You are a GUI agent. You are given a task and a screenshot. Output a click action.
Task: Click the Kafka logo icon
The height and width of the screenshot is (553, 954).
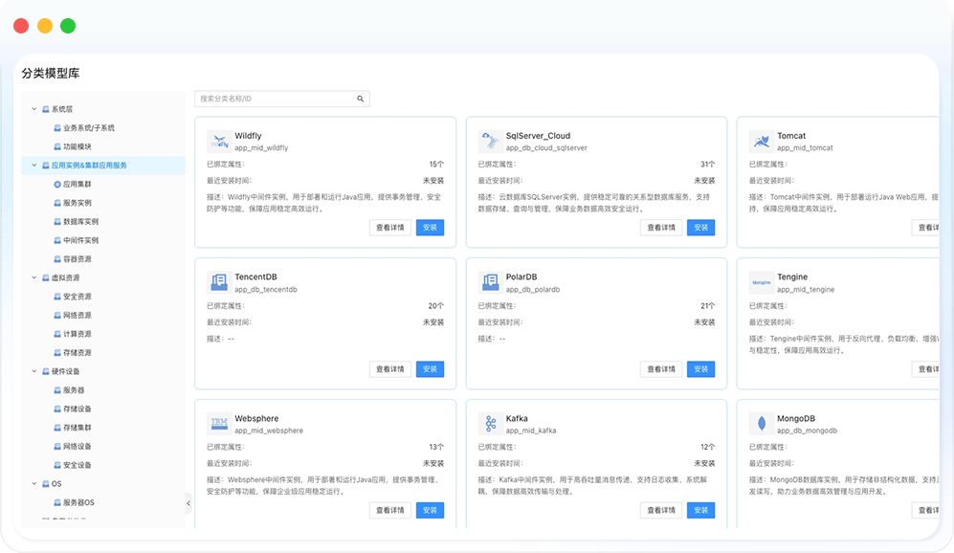pyautogui.click(x=490, y=424)
